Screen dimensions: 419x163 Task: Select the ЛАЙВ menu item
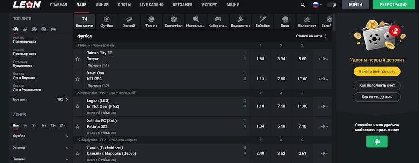pos(81,5)
